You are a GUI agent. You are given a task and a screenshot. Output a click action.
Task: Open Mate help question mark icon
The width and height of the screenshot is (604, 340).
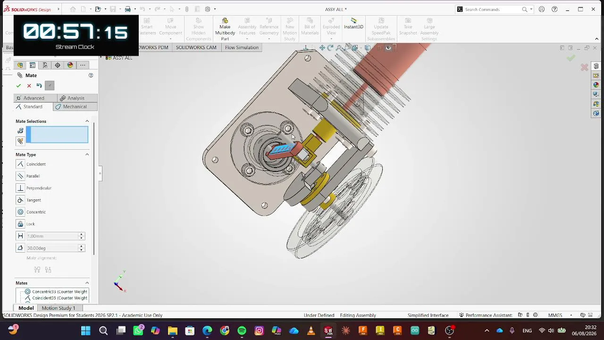point(91,76)
